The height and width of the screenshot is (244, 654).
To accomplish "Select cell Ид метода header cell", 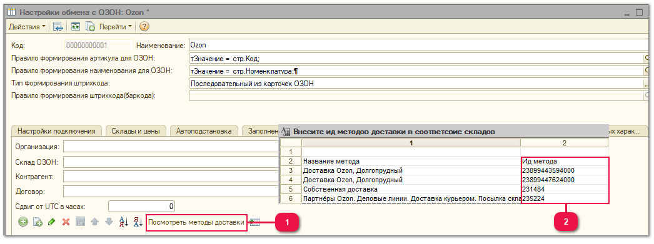I will [565, 161].
